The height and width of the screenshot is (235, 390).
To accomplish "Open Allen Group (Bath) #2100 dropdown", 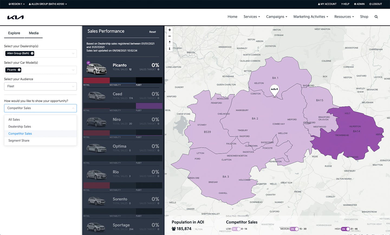I will pyautogui.click(x=48, y=4).
